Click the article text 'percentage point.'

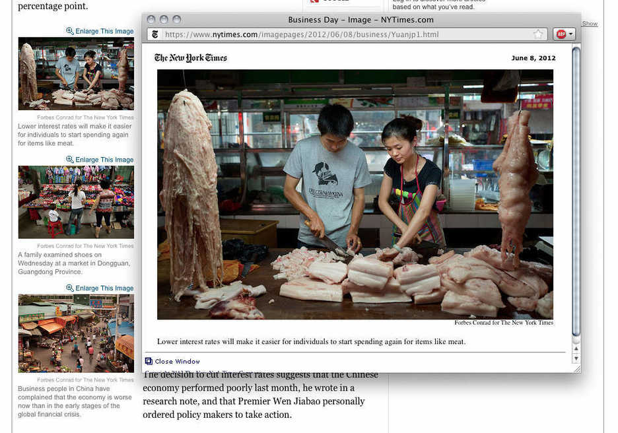53,7
